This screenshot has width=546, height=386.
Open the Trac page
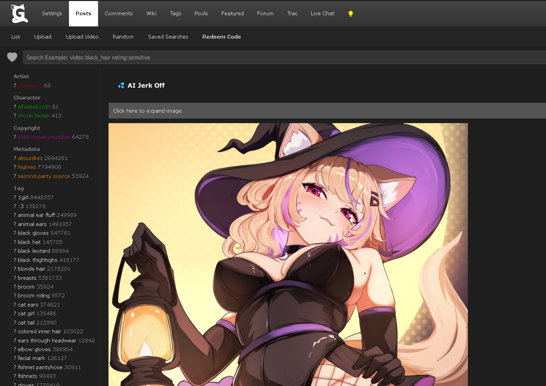(x=292, y=14)
